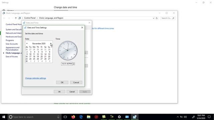Select November 7 in the calendar

(x=46, y=52)
